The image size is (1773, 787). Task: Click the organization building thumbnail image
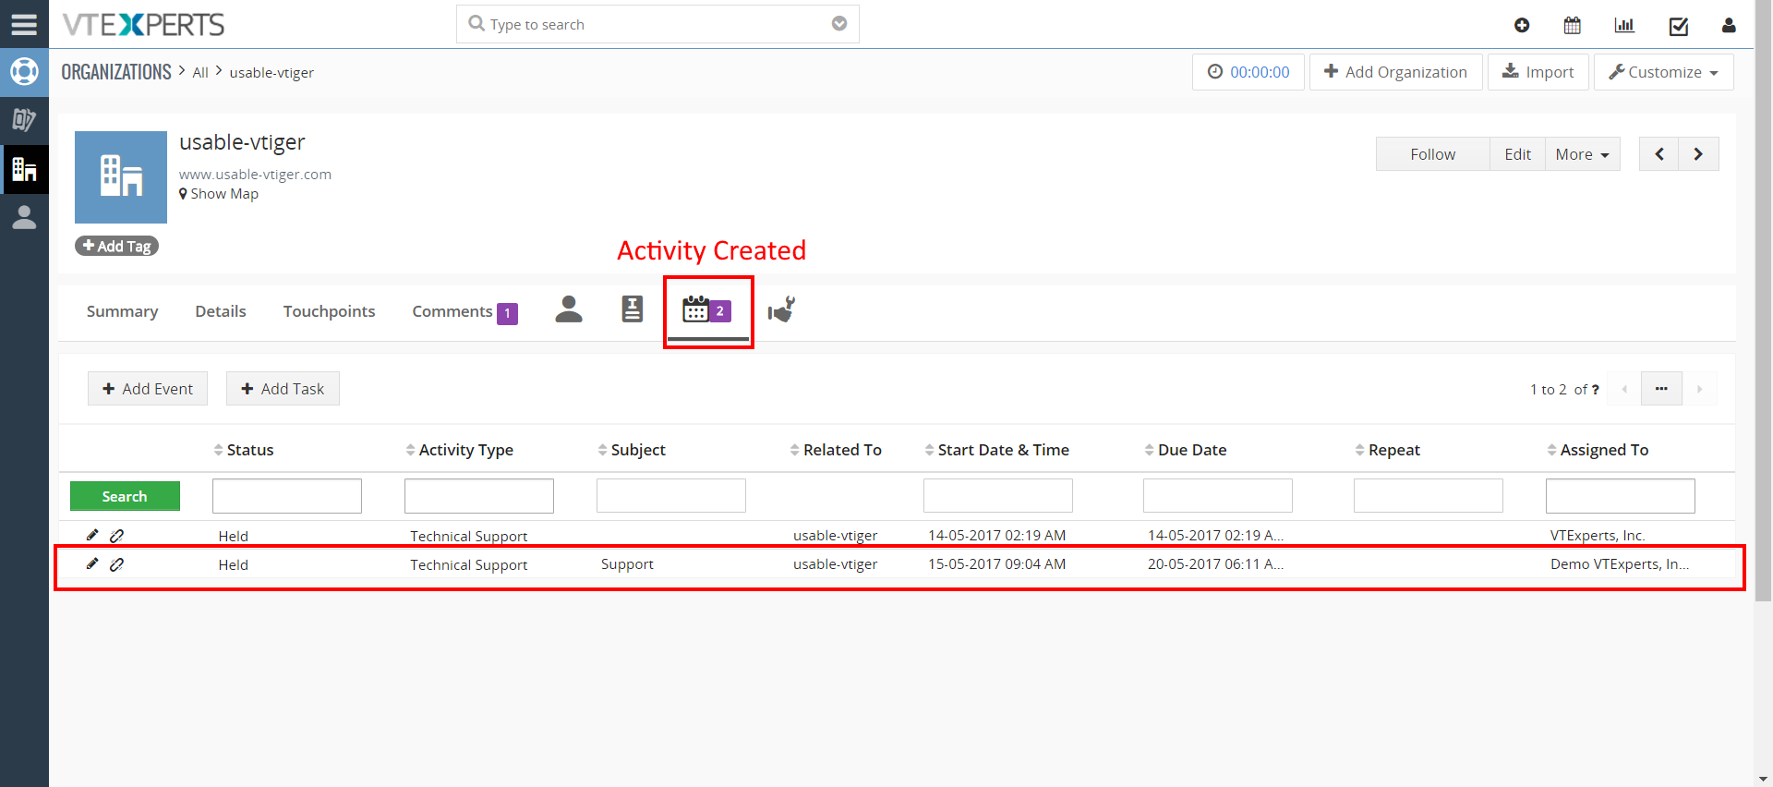coord(121,176)
